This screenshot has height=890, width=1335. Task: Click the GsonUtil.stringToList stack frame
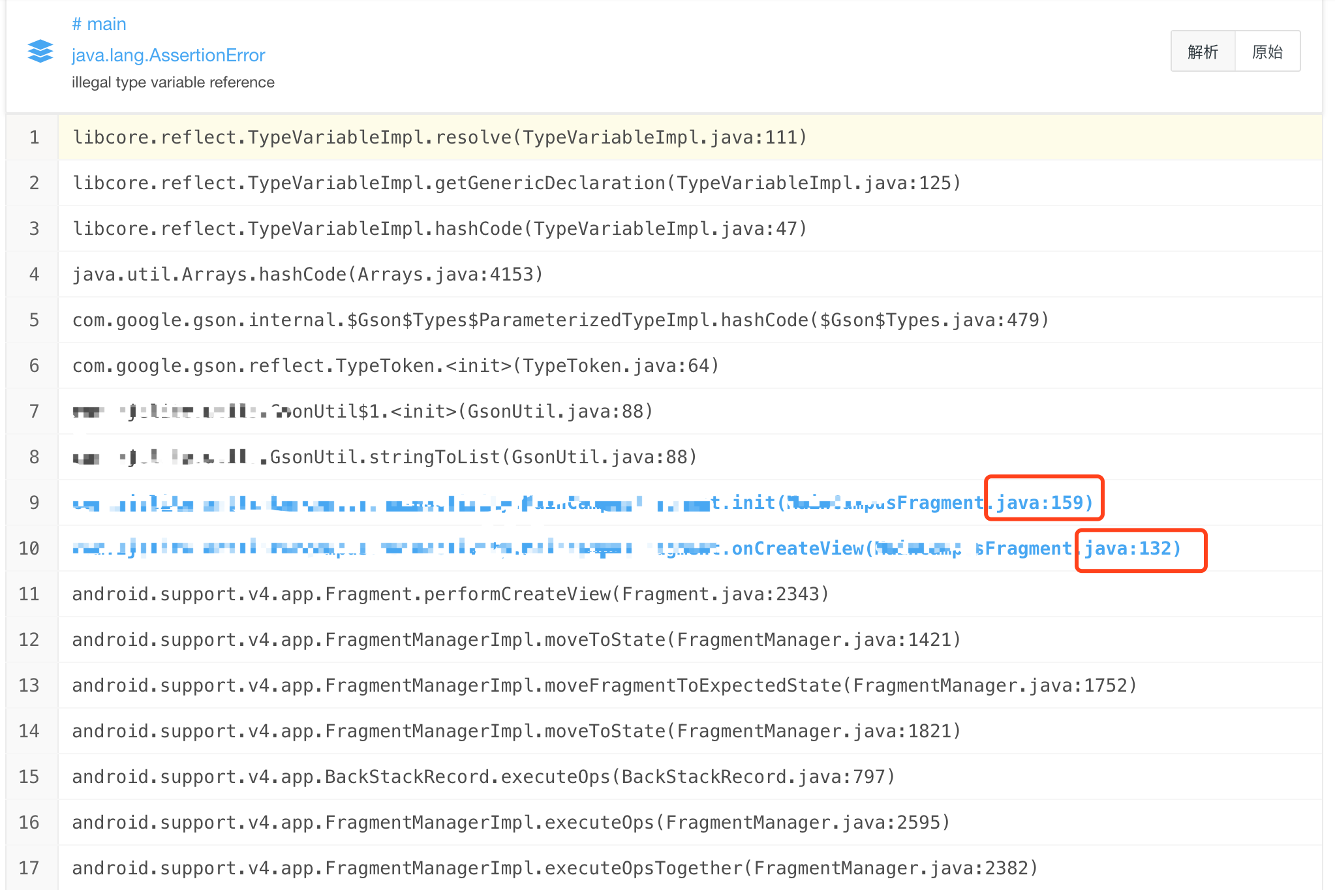click(x=384, y=457)
